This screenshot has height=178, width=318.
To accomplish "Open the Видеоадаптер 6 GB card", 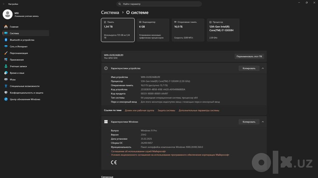I will pos(153,30).
